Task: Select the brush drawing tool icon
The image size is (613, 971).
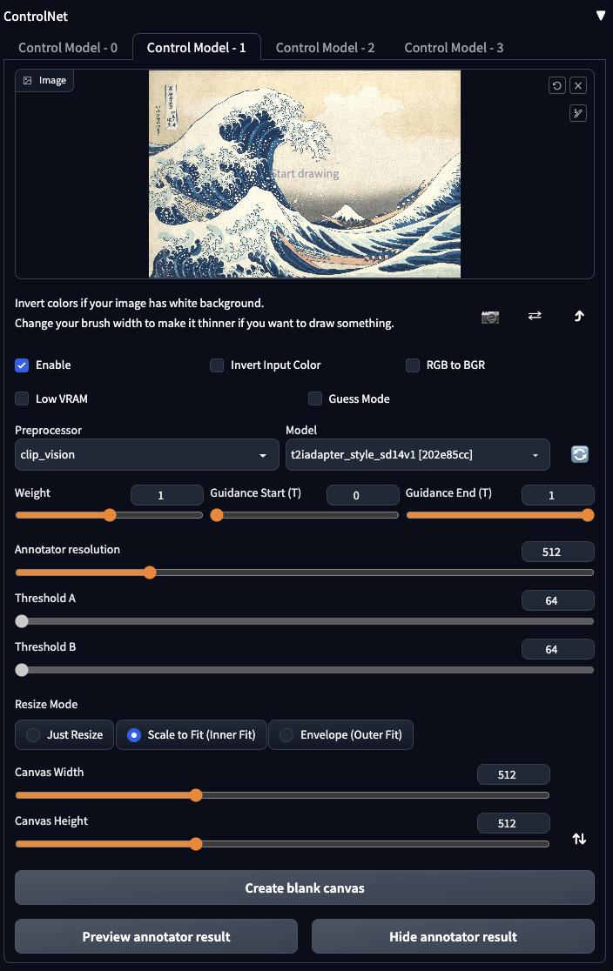Action: pyautogui.click(x=578, y=113)
